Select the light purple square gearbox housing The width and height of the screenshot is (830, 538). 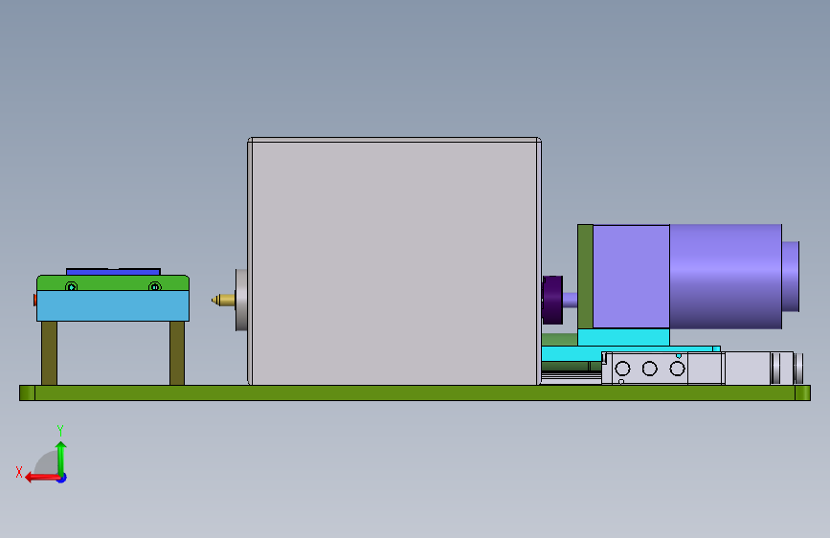pos(631,277)
